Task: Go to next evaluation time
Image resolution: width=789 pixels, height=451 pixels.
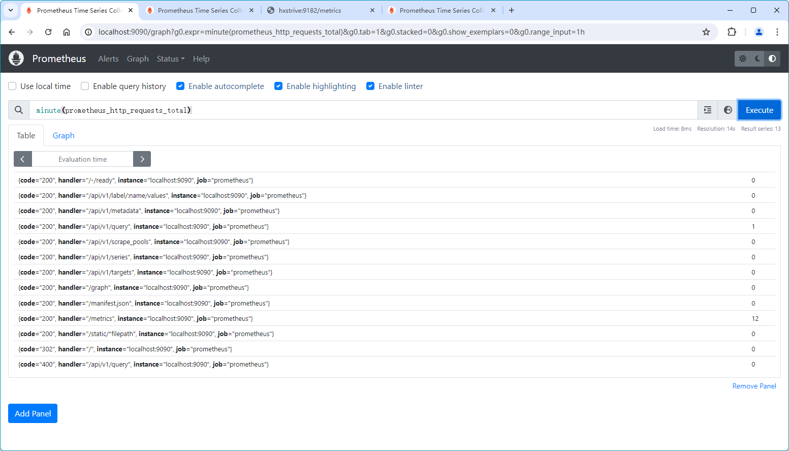Action: [142, 159]
